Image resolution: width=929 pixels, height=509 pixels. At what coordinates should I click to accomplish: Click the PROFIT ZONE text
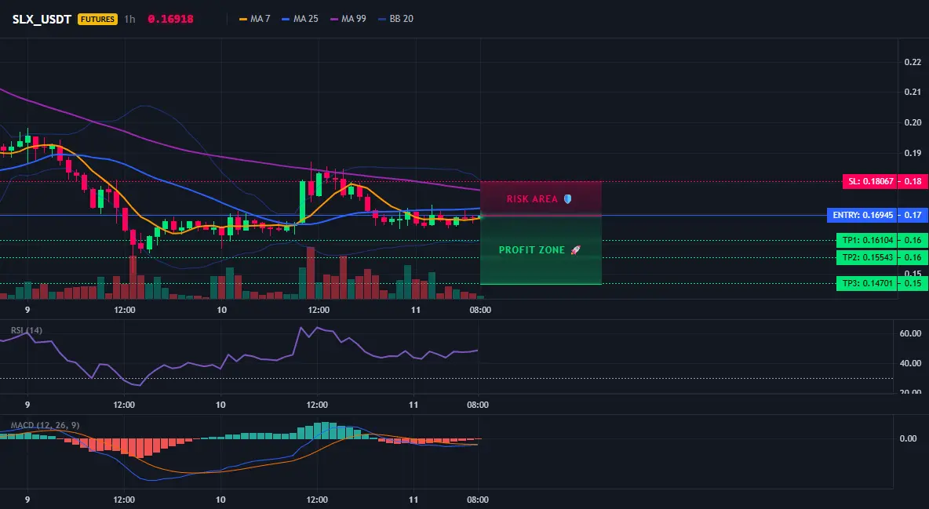pyautogui.click(x=532, y=250)
